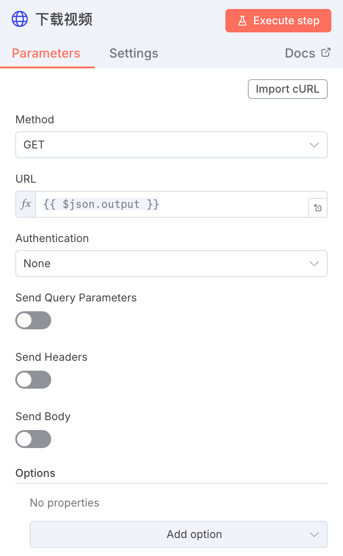Switch to the Parameters tab
This screenshot has width=343, height=556.
click(x=46, y=54)
